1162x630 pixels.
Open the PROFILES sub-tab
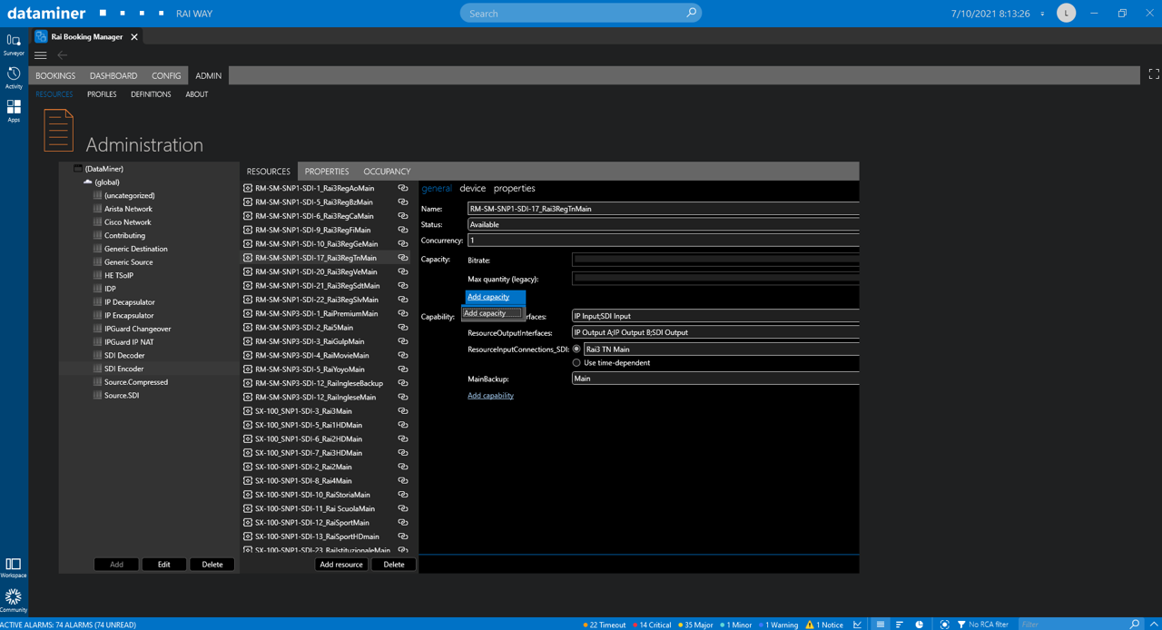tap(102, 94)
